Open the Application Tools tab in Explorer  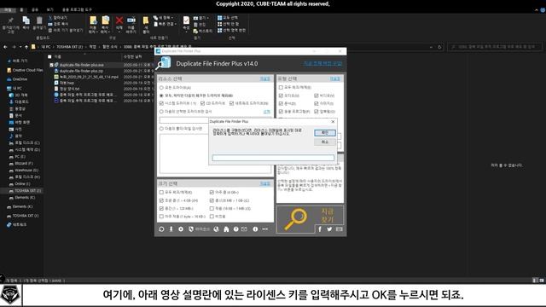(x=77, y=9)
